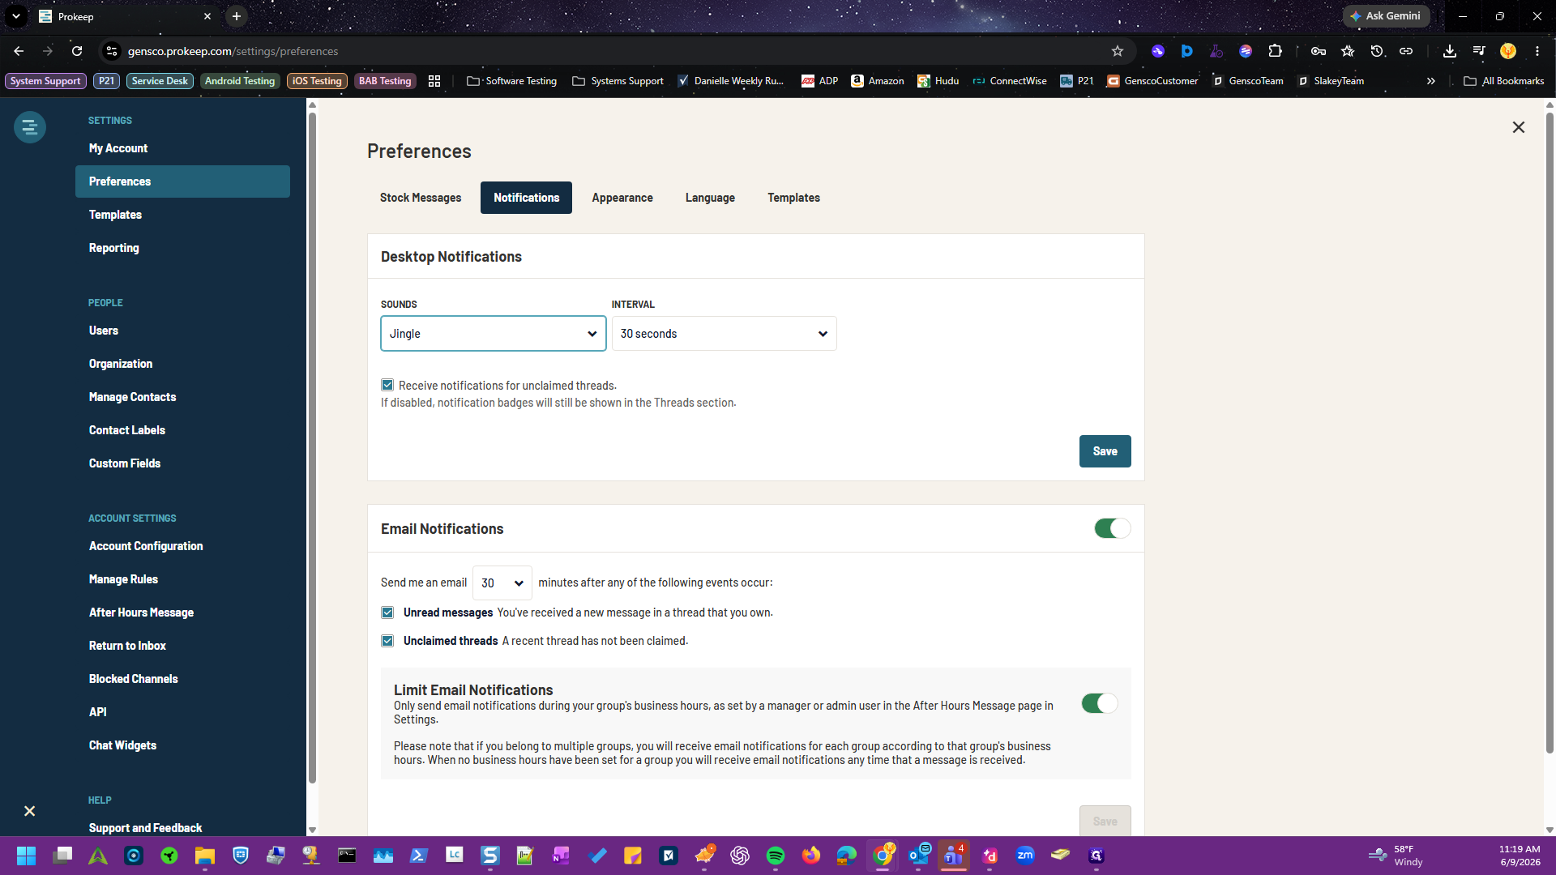The height and width of the screenshot is (875, 1556).
Task: Uncheck Receive notifications for unclaimed threads
Action: (x=387, y=386)
